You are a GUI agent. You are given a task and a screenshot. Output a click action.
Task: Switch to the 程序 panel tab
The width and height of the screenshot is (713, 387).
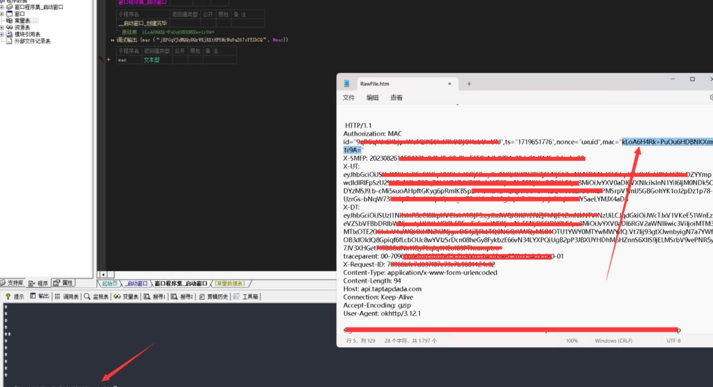tap(38, 283)
